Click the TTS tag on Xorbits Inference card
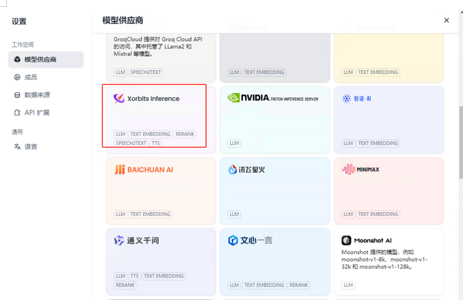This screenshot has height=300, width=463. point(156,143)
